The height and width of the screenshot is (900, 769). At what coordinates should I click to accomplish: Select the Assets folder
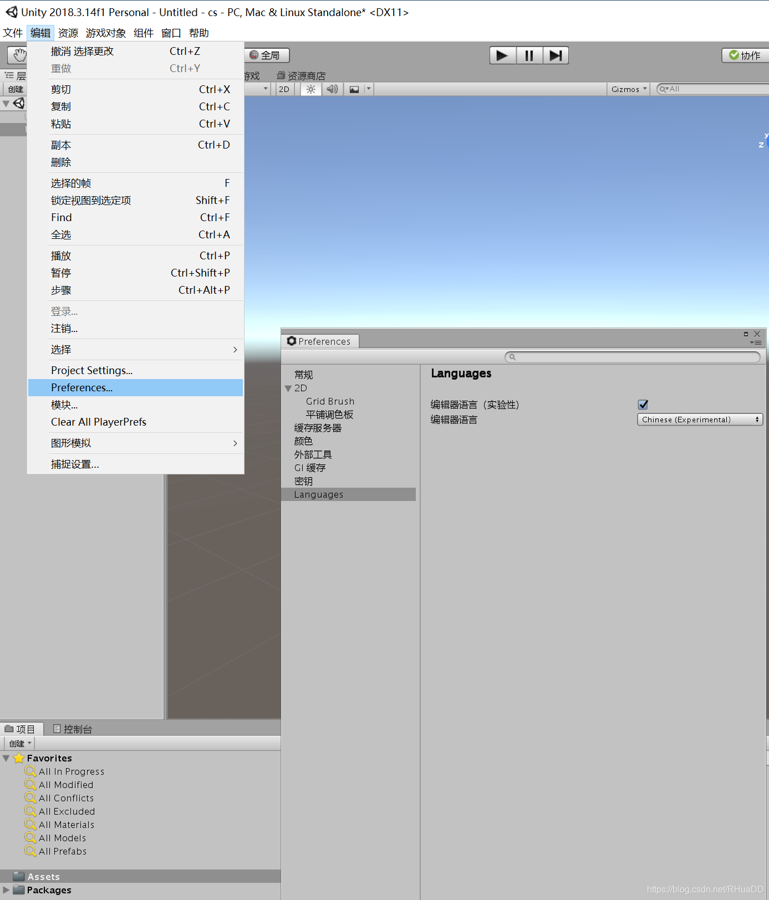tap(140, 877)
